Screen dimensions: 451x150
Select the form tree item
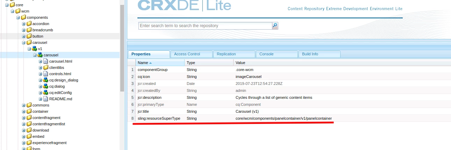[x=36, y=149]
